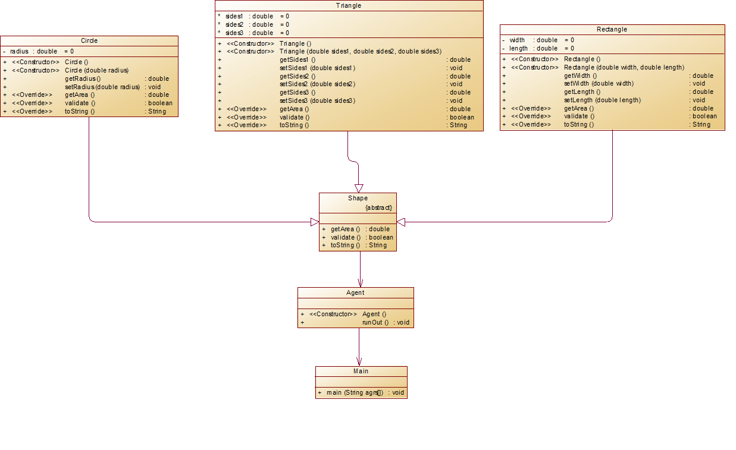Select the Triangle class header
Viewport: 736px width, 450px height.
[349, 5]
